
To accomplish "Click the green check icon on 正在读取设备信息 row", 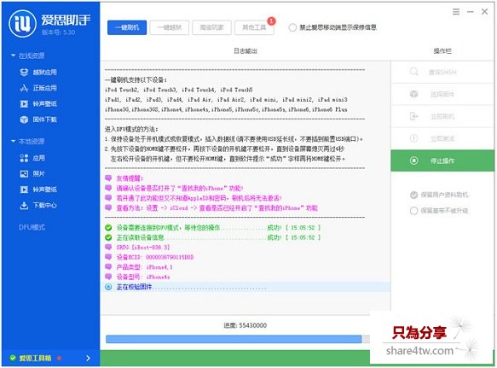I will pos(108,237).
